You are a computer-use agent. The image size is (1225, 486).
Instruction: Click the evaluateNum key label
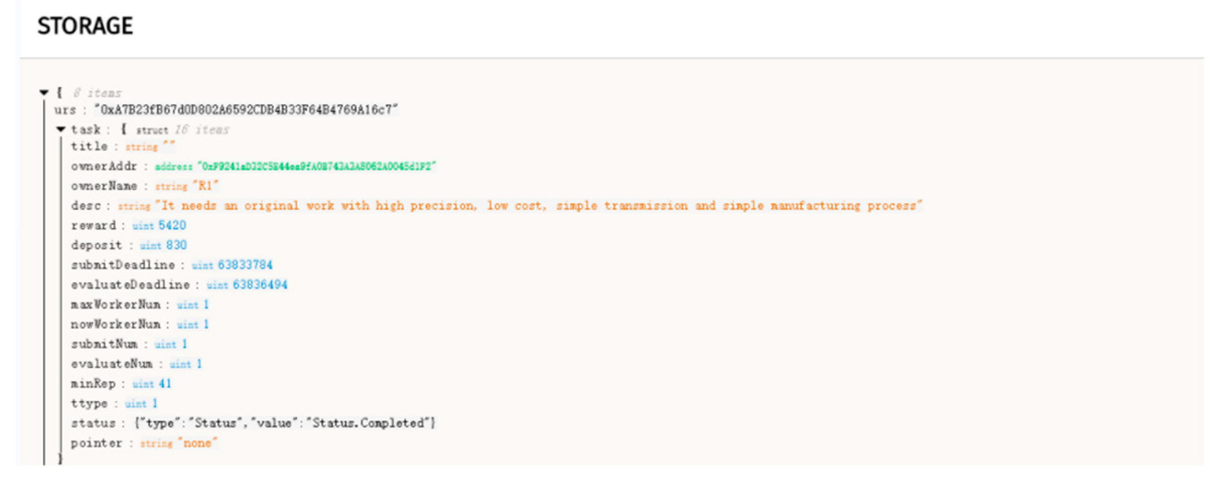coord(112,364)
